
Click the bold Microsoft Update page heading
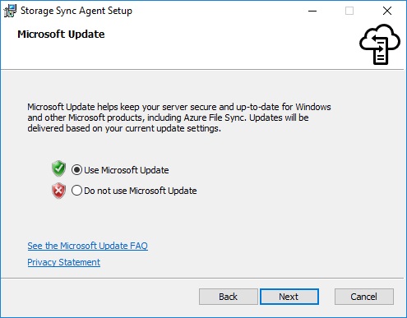tap(61, 35)
